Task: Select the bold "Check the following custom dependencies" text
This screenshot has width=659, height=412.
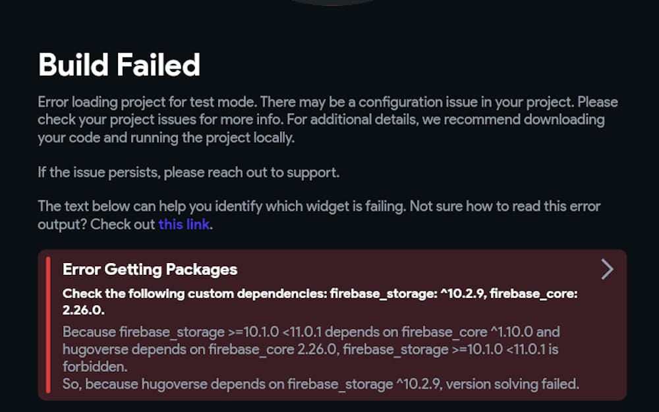Action: tap(194, 294)
